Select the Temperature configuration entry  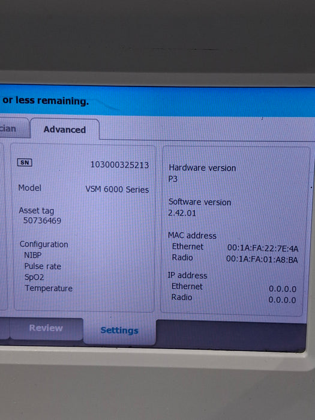(x=49, y=288)
